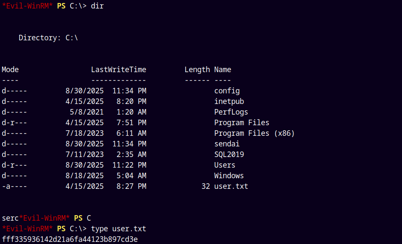Select the Program Files (x86) entry
The width and height of the screenshot is (402, 244).
(254, 133)
